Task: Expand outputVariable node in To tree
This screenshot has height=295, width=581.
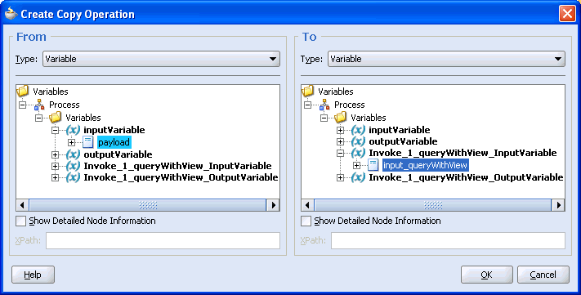Action: pyautogui.click(x=340, y=141)
